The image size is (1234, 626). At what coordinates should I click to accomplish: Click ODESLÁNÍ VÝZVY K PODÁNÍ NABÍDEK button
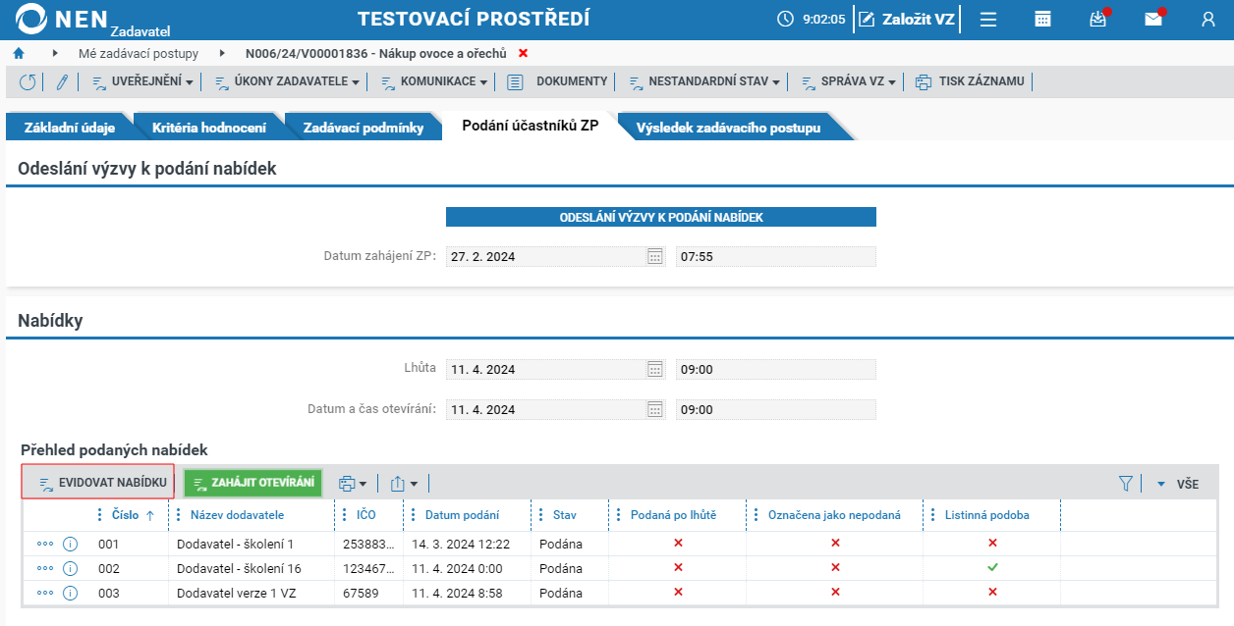[x=661, y=217]
